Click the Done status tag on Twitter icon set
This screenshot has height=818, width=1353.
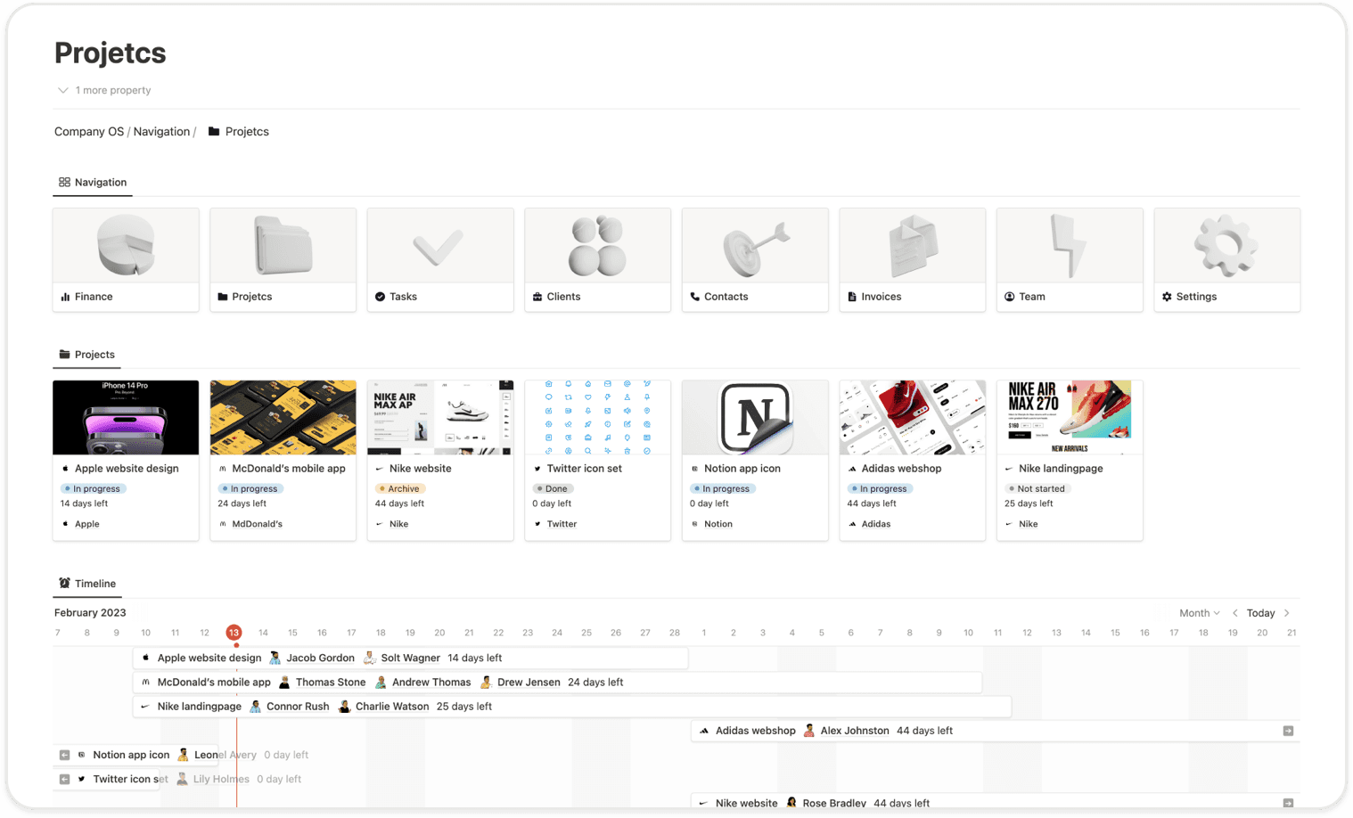pyautogui.click(x=553, y=488)
